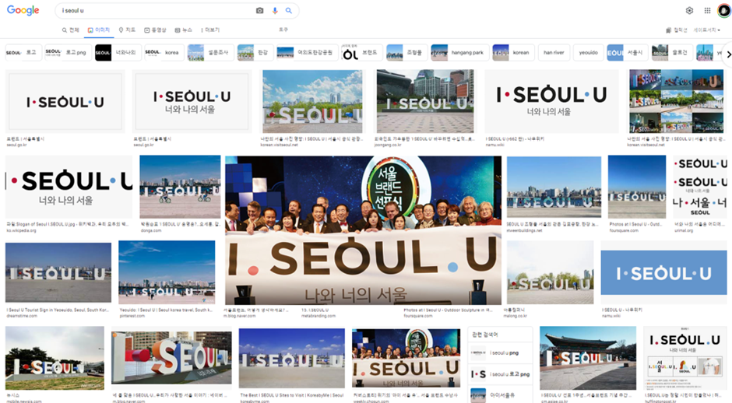Open the 4tweenbuildings.net skyline thumbnail
The width and height of the screenshot is (732, 403).
pos(554,187)
